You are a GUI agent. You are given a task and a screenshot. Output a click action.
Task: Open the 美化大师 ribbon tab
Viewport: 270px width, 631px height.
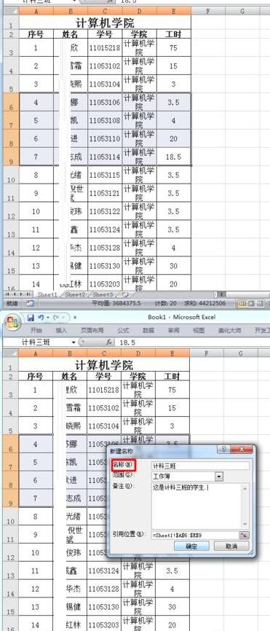coord(229,331)
